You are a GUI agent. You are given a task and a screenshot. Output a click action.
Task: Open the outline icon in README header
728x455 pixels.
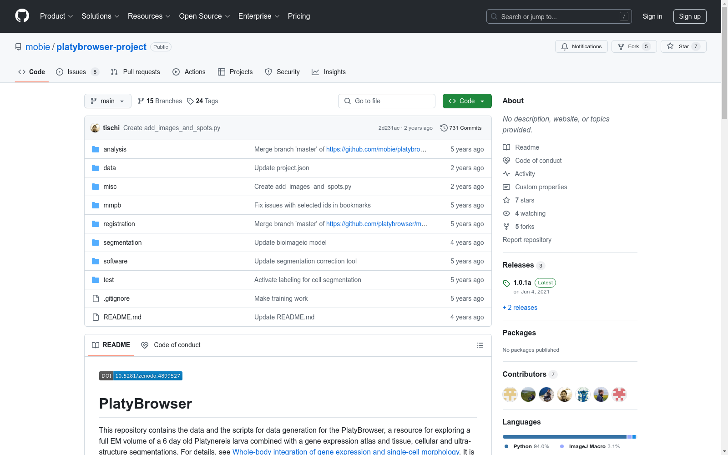pos(480,345)
